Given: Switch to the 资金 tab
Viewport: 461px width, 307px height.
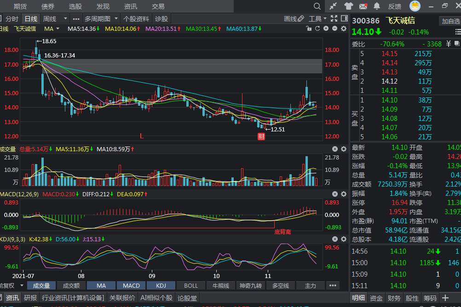Looking at the screenshot, I should [376, 298].
